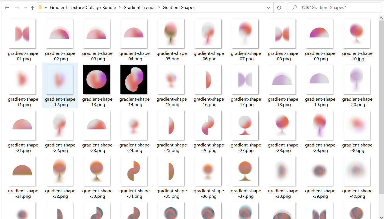Image resolution: width=384 pixels, height=219 pixels.
Task: Navigate to Gradient Trends breadcrumb
Action: (x=139, y=8)
